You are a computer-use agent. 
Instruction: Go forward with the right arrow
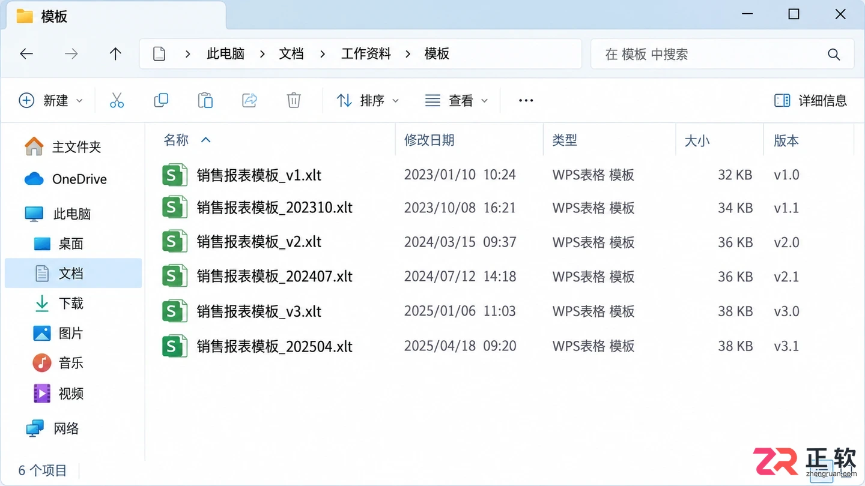[x=71, y=54]
